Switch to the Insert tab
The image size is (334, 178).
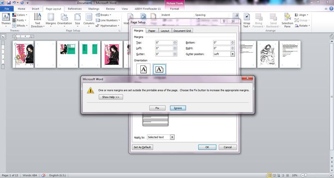coord(35,9)
